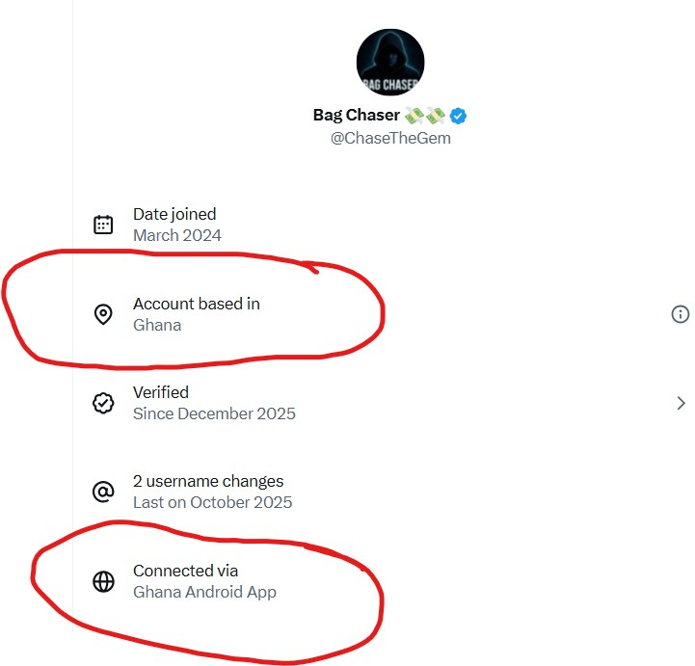Click the Ghana Android App text
Screen dimensions: 695x666
[x=204, y=592]
